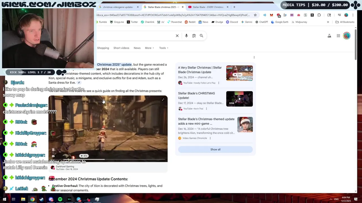Open the extension with badge 16
This screenshot has height=203, width=362.
click(279, 15)
